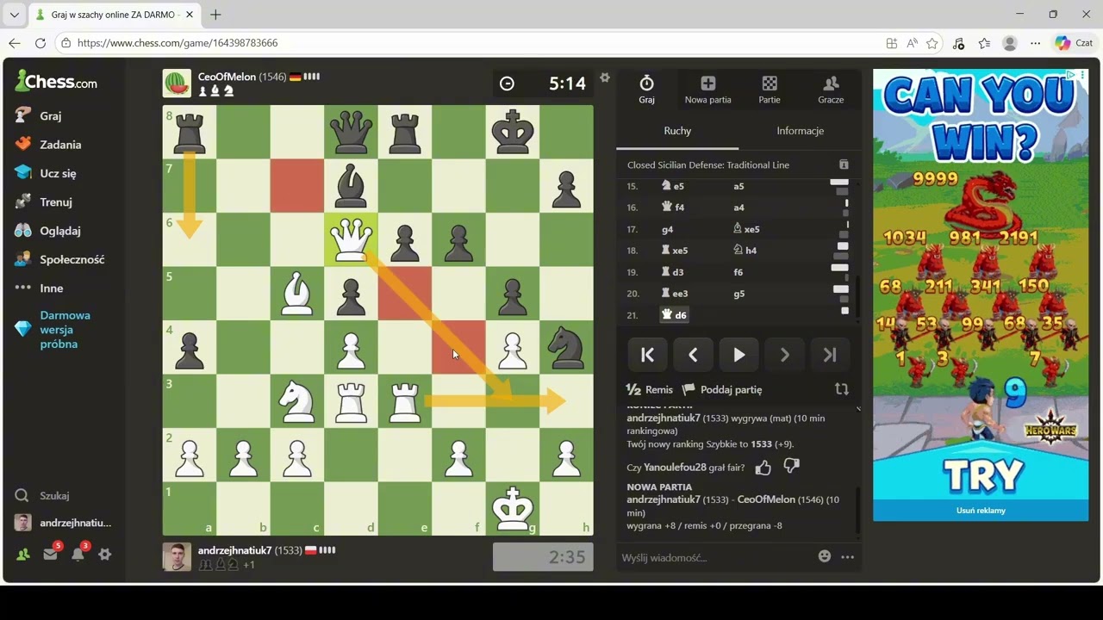The width and height of the screenshot is (1103, 620).
Task: Click andrzejhnatiuk7 avatar below board
Action: pyautogui.click(x=177, y=557)
